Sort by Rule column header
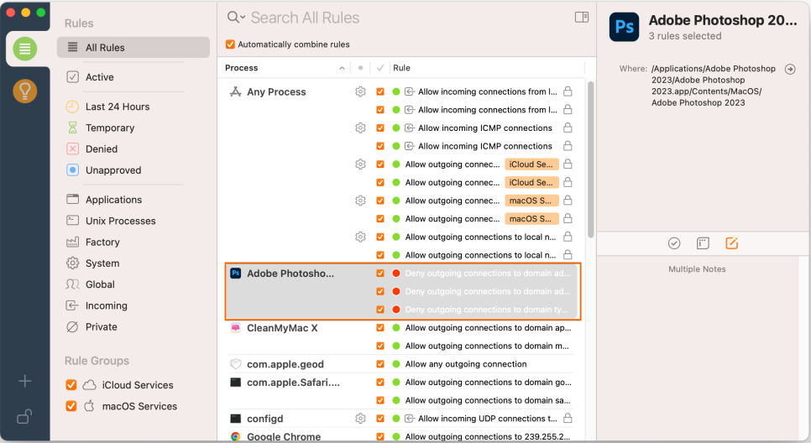The width and height of the screenshot is (811, 443). click(486, 68)
